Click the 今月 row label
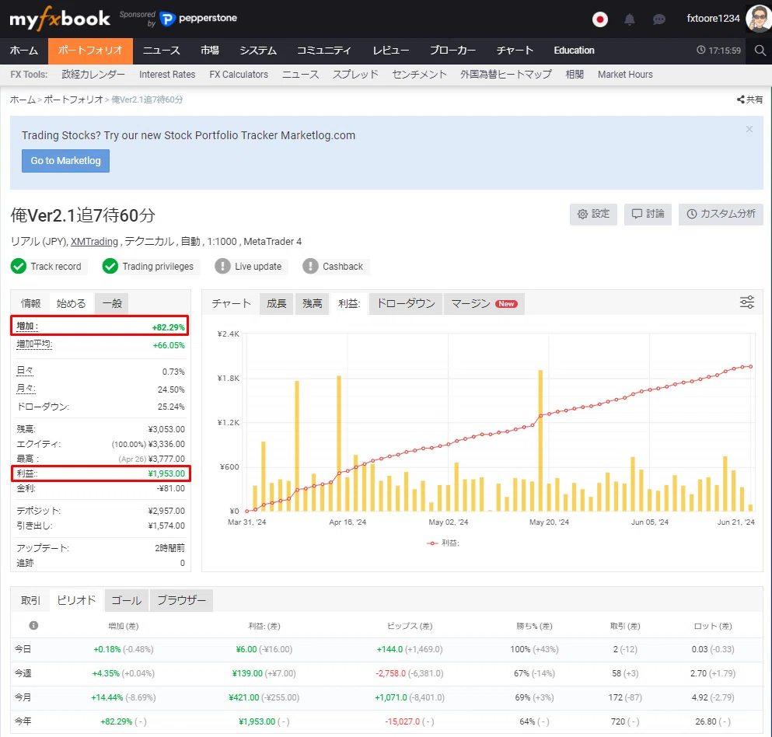This screenshot has height=737, width=772. pyautogui.click(x=23, y=697)
